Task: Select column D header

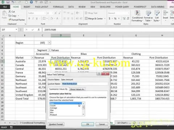Action: click(61, 35)
